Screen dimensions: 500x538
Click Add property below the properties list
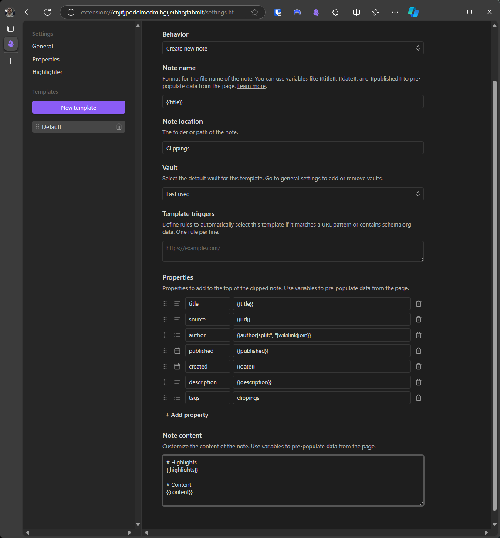[186, 415]
